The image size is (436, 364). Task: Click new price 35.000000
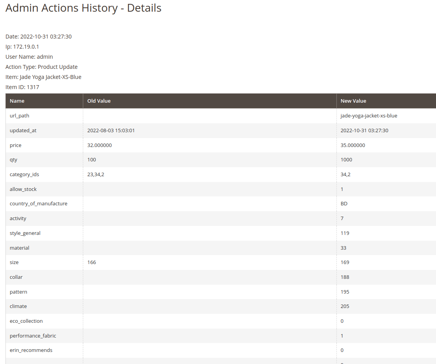353,145
